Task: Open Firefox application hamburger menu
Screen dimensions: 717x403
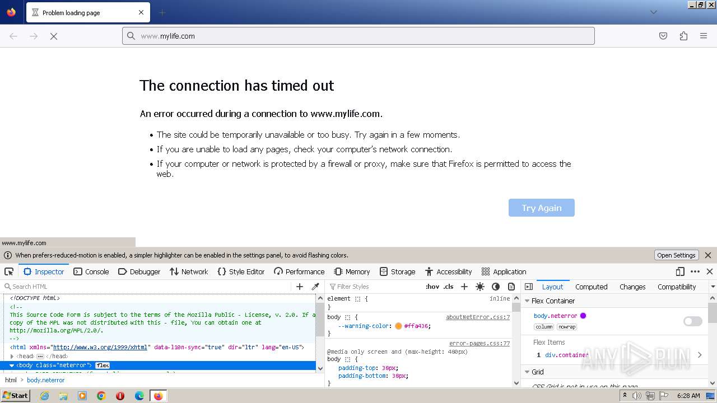Action: click(704, 36)
